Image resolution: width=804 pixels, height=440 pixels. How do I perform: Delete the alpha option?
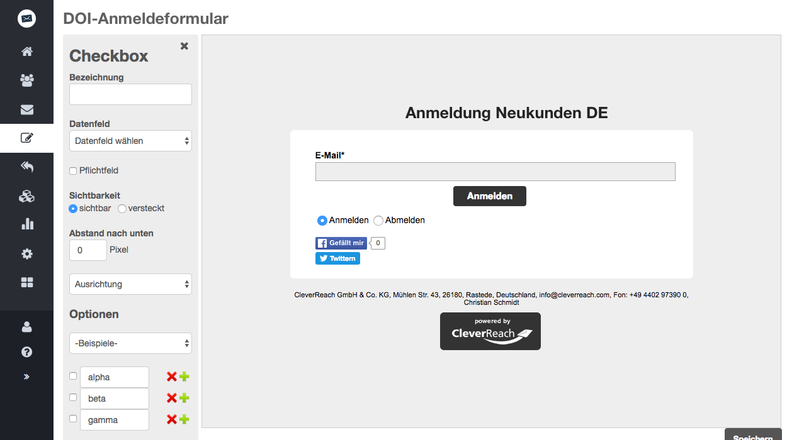[x=171, y=377]
